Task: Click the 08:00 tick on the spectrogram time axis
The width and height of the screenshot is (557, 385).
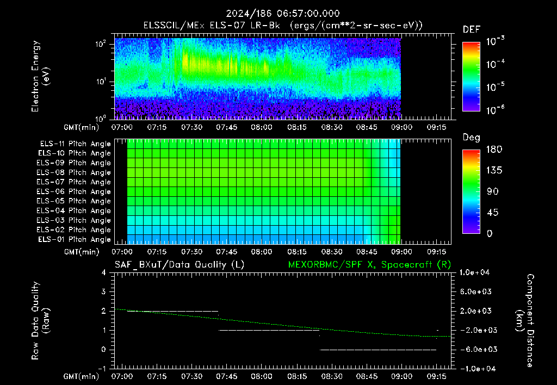Action: tap(262, 127)
